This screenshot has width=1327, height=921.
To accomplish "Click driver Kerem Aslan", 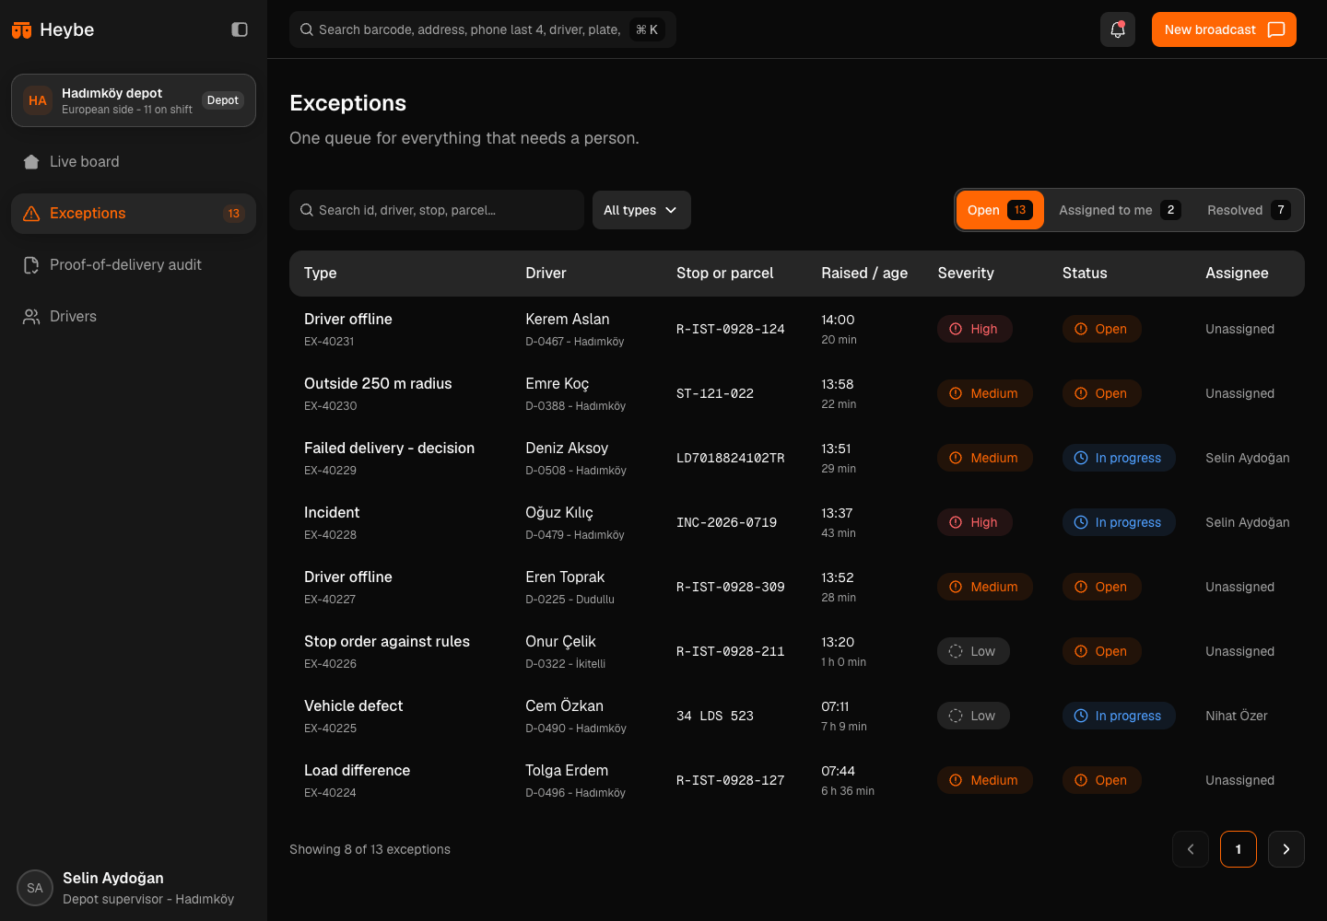I will 568,320.
